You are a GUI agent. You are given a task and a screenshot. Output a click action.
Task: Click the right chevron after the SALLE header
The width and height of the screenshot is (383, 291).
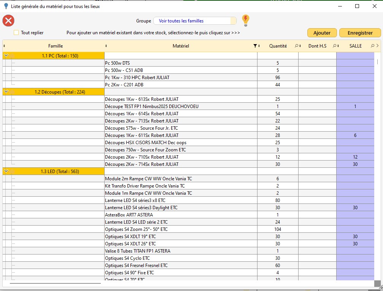[x=378, y=46]
